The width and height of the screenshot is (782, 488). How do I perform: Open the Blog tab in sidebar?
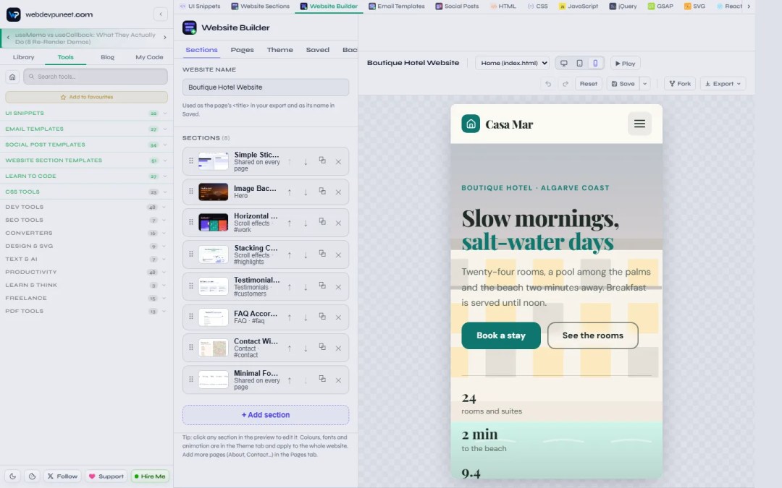[x=107, y=57]
